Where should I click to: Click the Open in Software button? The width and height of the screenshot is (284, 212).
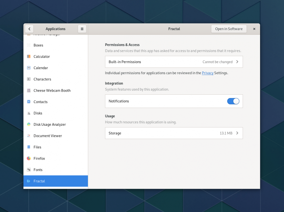coord(229,29)
